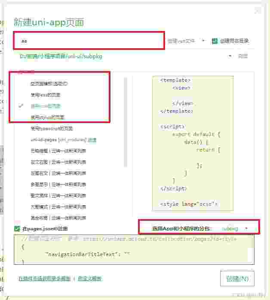270x300 pixels.
Task: Toggle the 创建同名目录 checkbox
Action: (215, 41)
